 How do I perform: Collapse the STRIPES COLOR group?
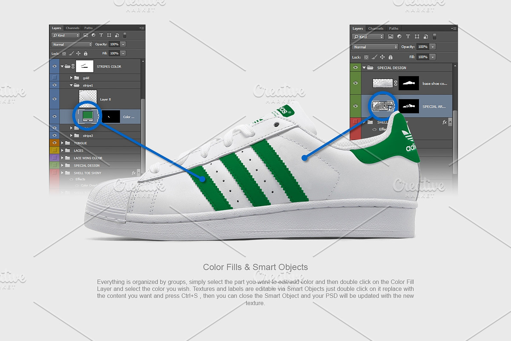pos(62,66)
